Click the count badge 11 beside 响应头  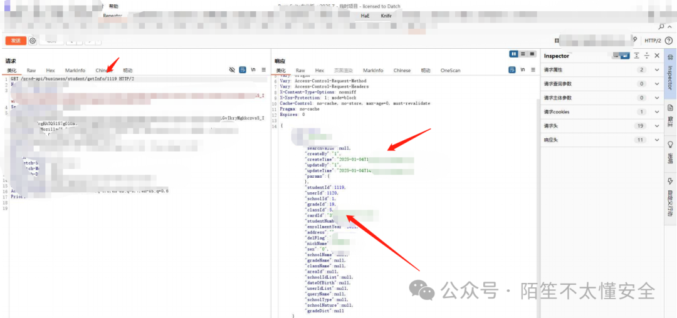[640, 140]
